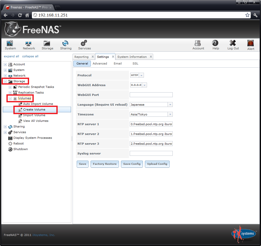Image resolution: width=261 pixels, height=246 pixels.
Task: Select Import Volume in tree
Action: 34,115
